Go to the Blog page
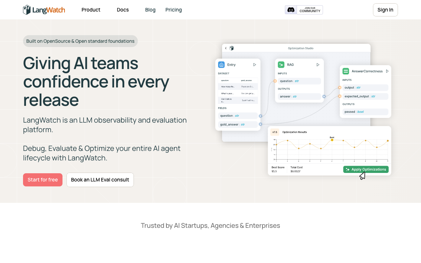421x263 pixels. (150, 10)
